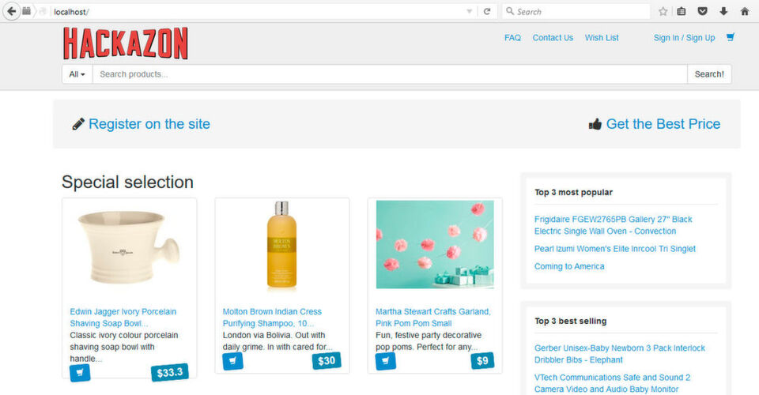Click the magnifier icon in browser search box

click(510, 11)
